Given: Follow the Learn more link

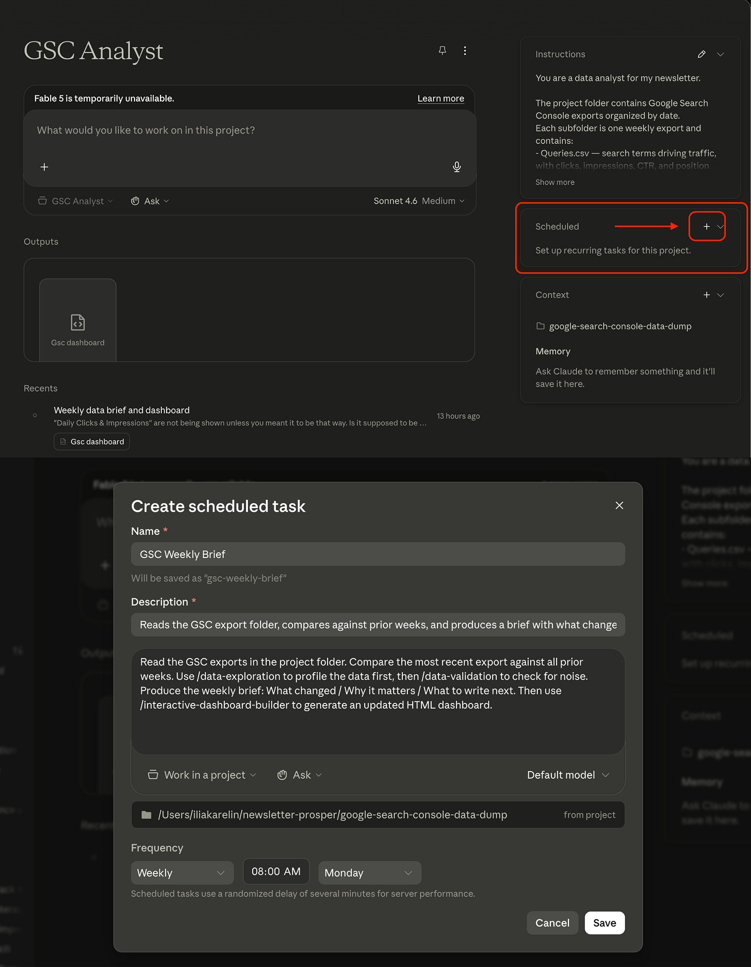Looking at the screenshot, I should point(440,99).
